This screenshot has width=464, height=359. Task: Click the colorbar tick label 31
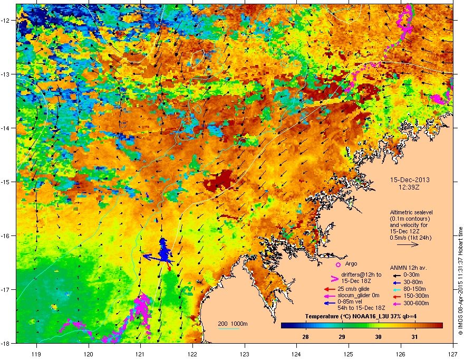coord(414,337)
